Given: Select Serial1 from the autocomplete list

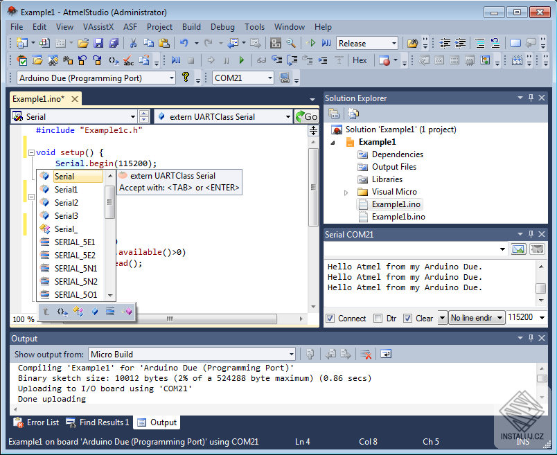Looking at the screenshot, I should tap(67, 190).
